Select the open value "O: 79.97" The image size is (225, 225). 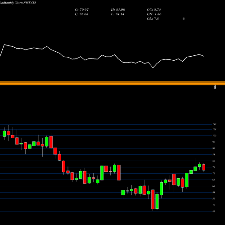pos(82,10)
